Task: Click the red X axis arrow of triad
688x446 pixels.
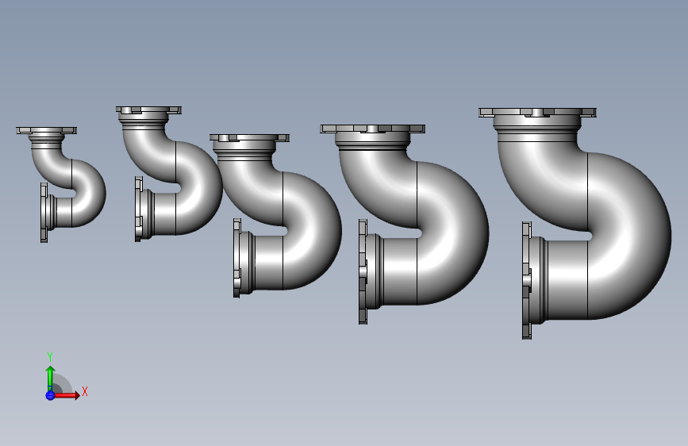Action: (67, 395)
